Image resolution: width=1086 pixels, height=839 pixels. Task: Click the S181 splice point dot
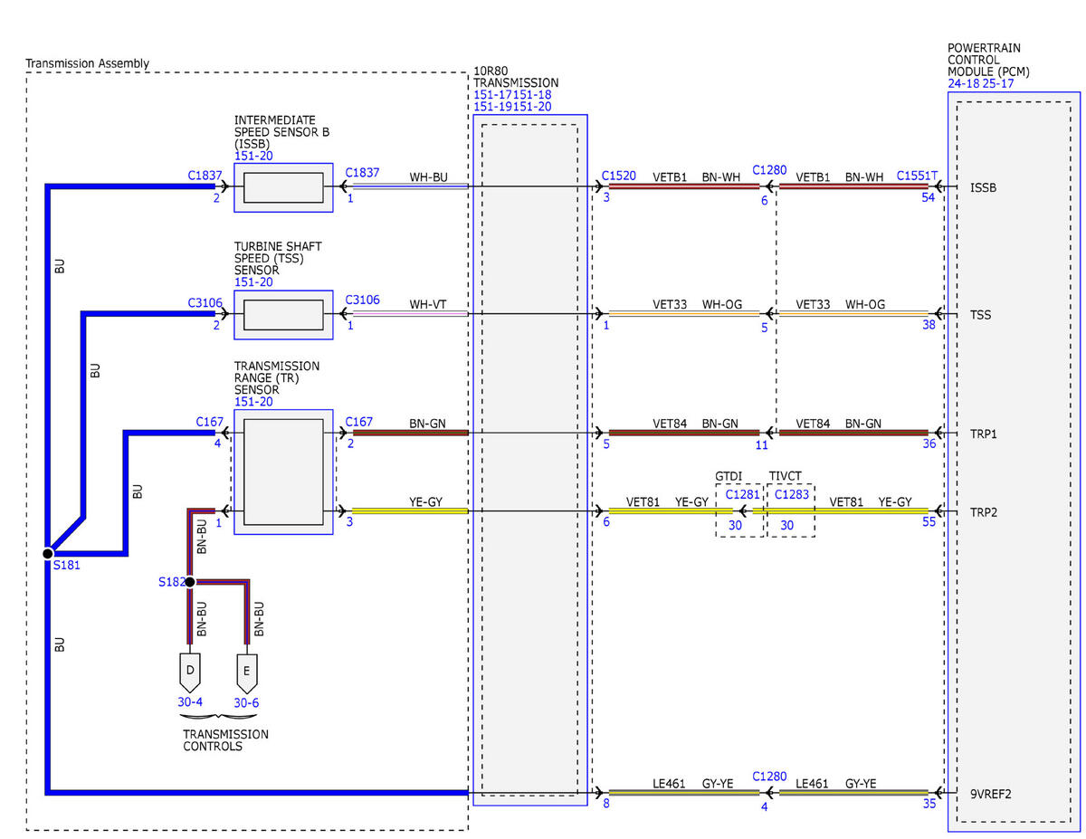(47, 552)
